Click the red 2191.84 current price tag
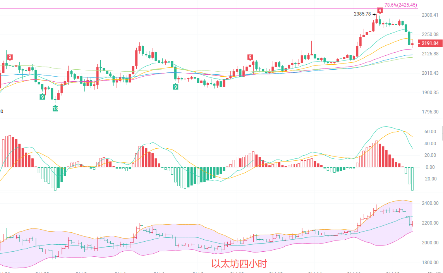This screenshot has height=273, width=443. click(x=430, y=43)
